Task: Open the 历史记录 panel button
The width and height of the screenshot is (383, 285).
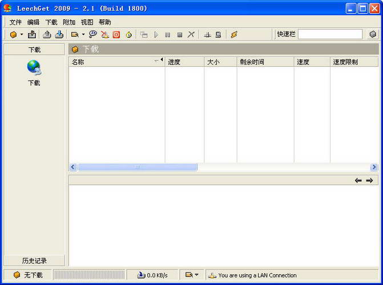Action: [34, 260]
